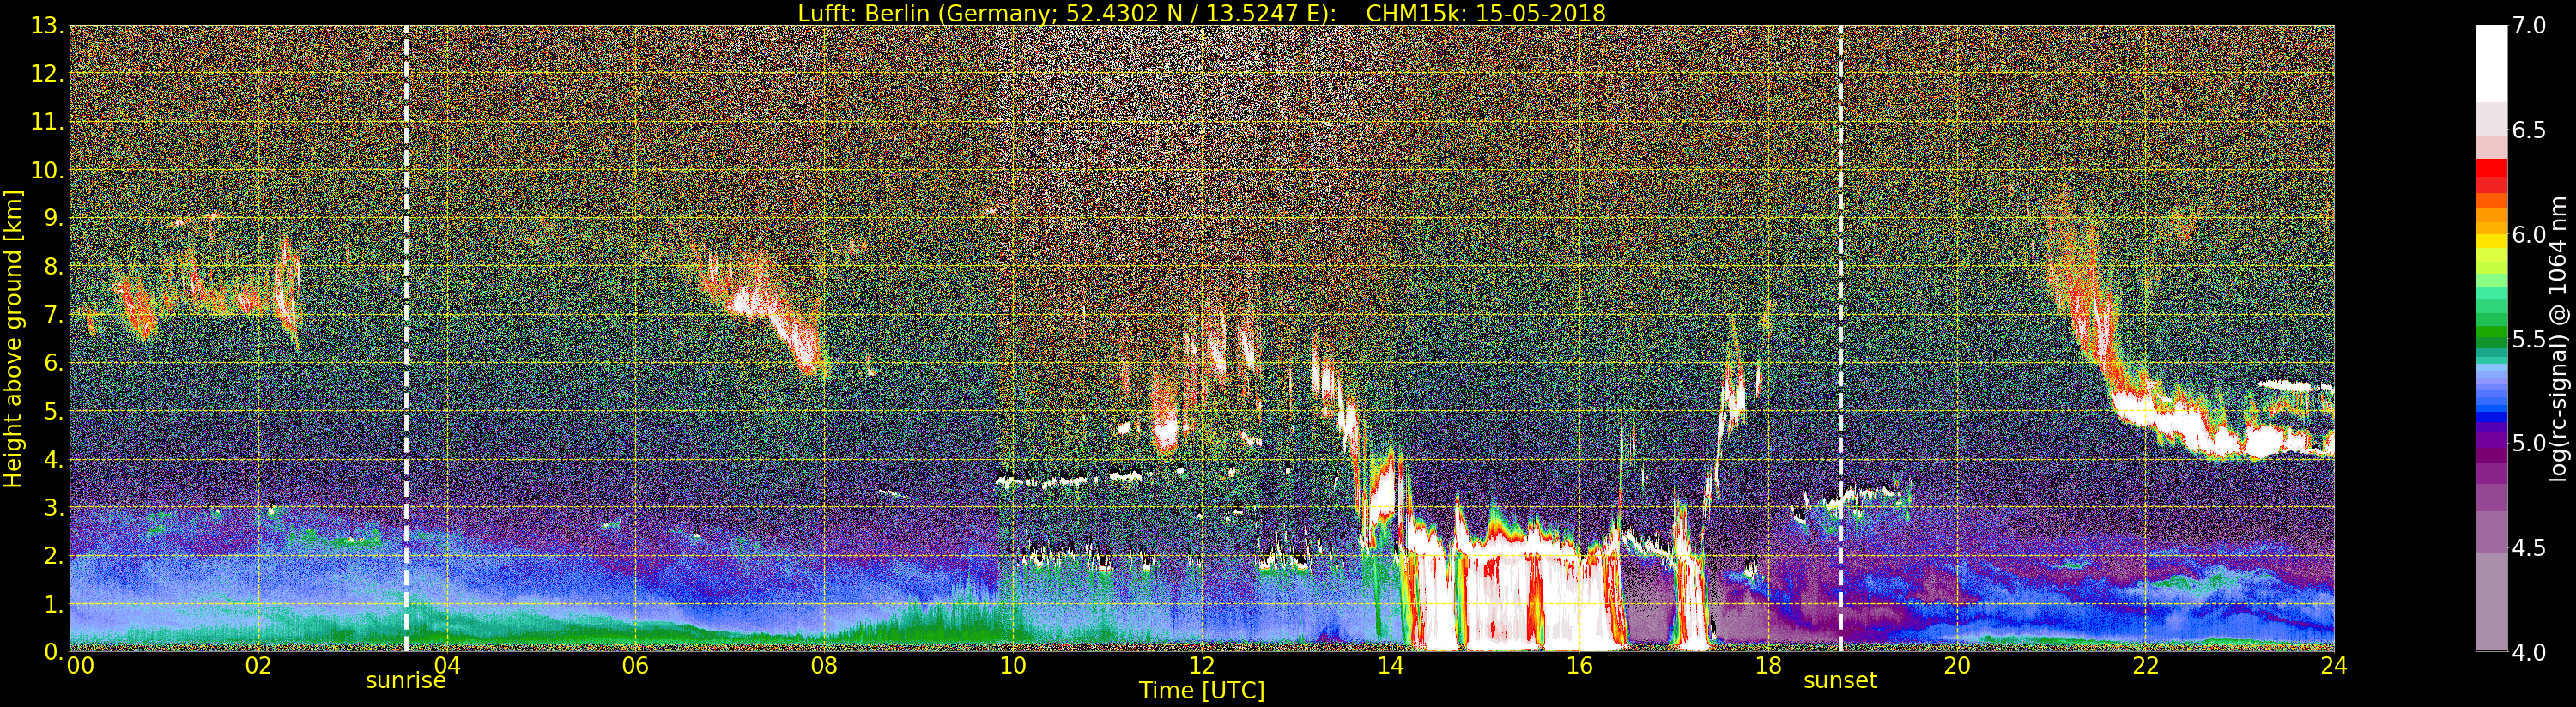Click the y-axis tick label '13.'
Image resolution: width=2576 pixels, height=707 pixels.
(x=47, y=26)
